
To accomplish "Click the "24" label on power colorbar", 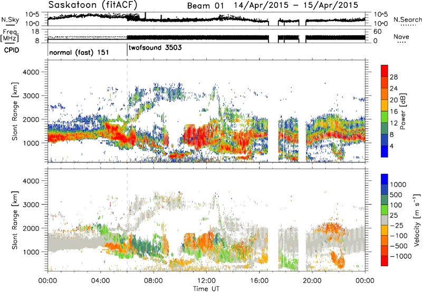I will 394,89.
